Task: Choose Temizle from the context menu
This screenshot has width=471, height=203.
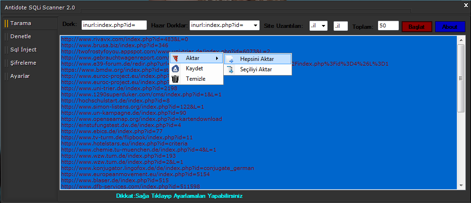Action: 196,79
